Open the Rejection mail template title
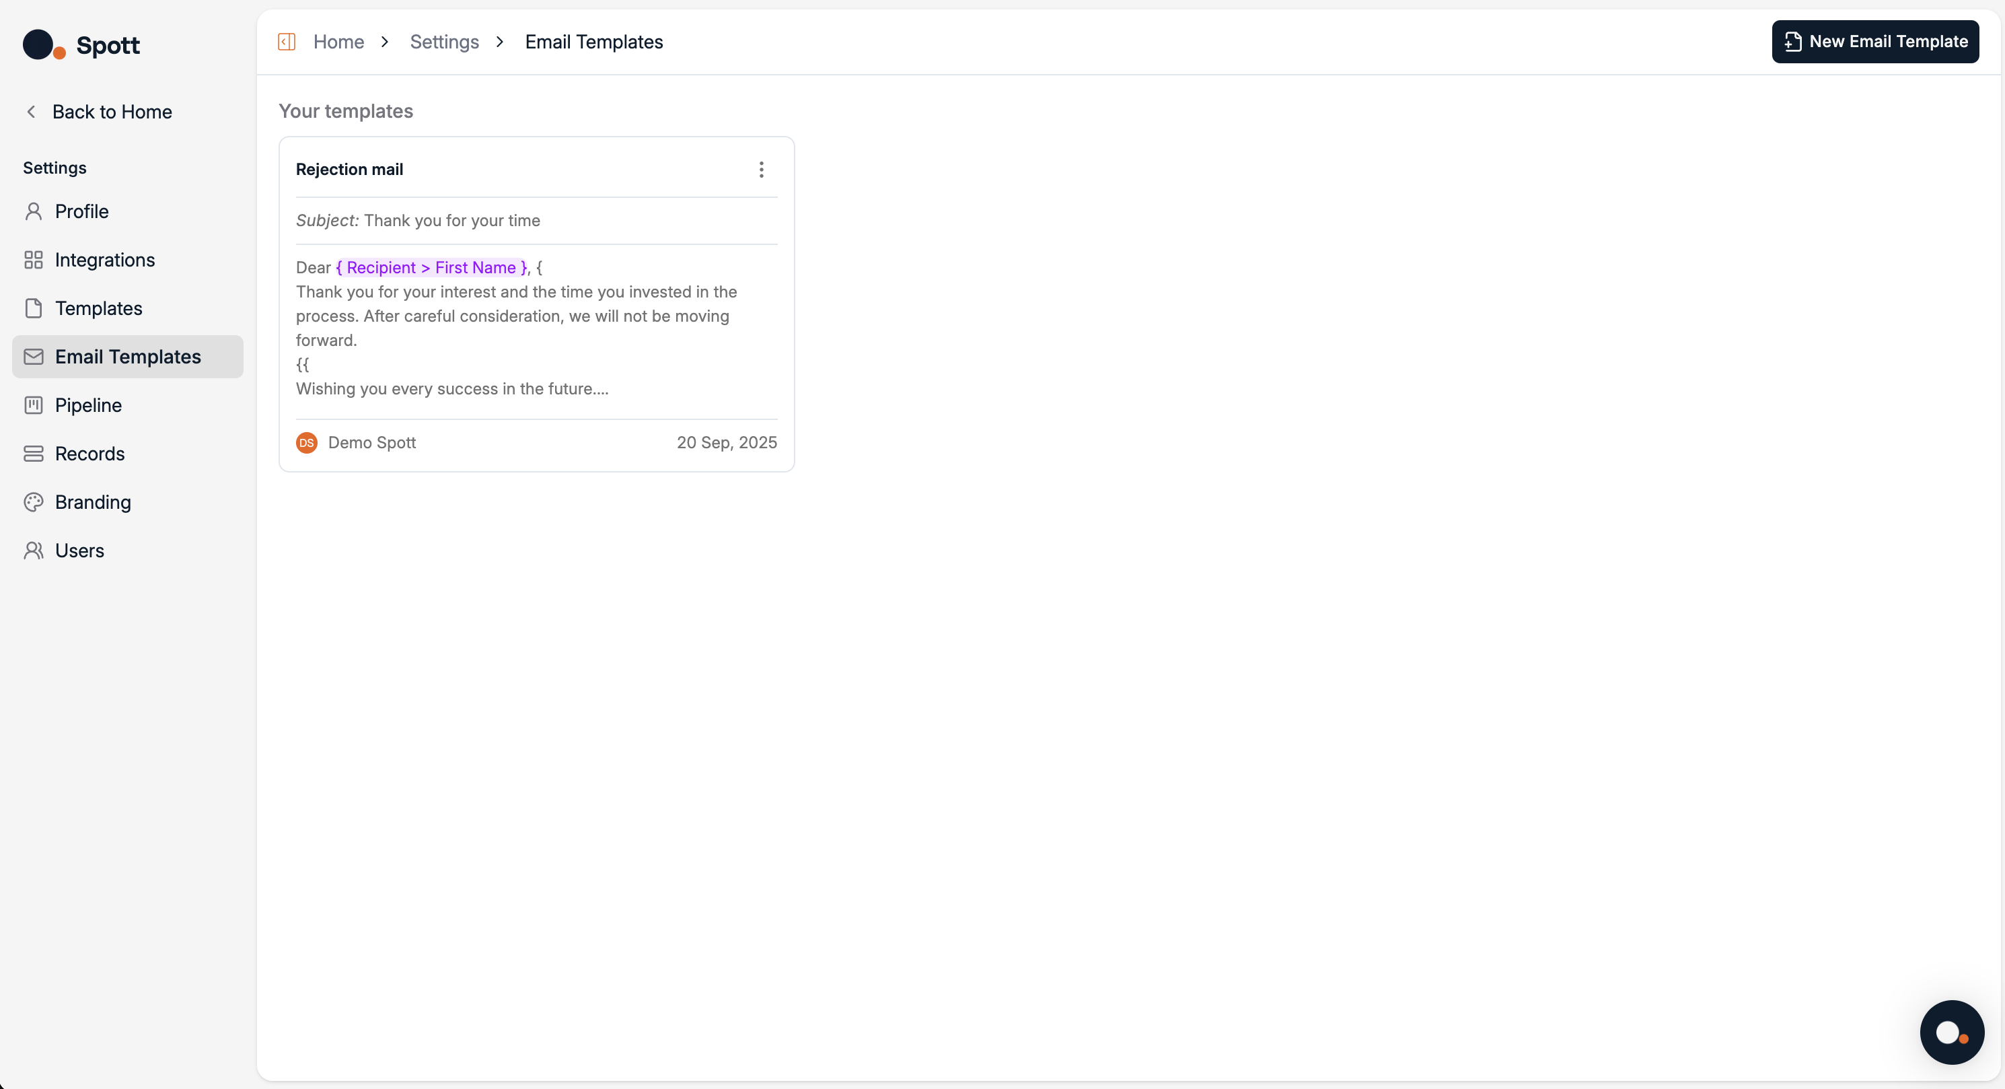Viewport: 2005px width, 1089px height. (349, 170)
